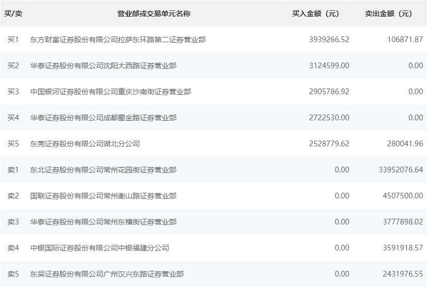This screenshot has width=427, height=288.
Task: Select the 买5 row label
Action: (13, 144)
